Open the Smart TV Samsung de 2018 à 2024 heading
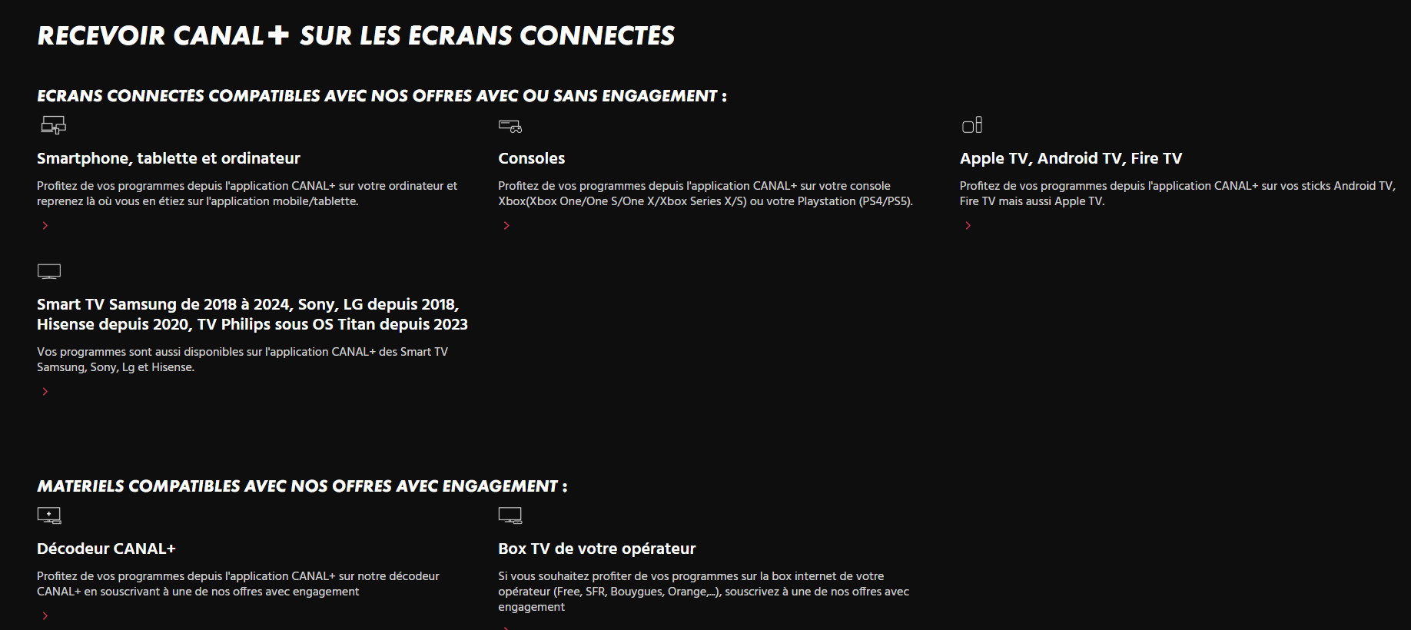1411x630 pixels. coord(252,314)
